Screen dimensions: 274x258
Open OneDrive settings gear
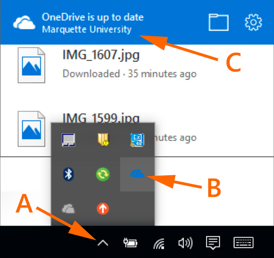[253, 23]
